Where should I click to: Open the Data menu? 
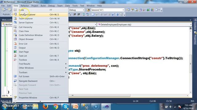pos(67,6)
